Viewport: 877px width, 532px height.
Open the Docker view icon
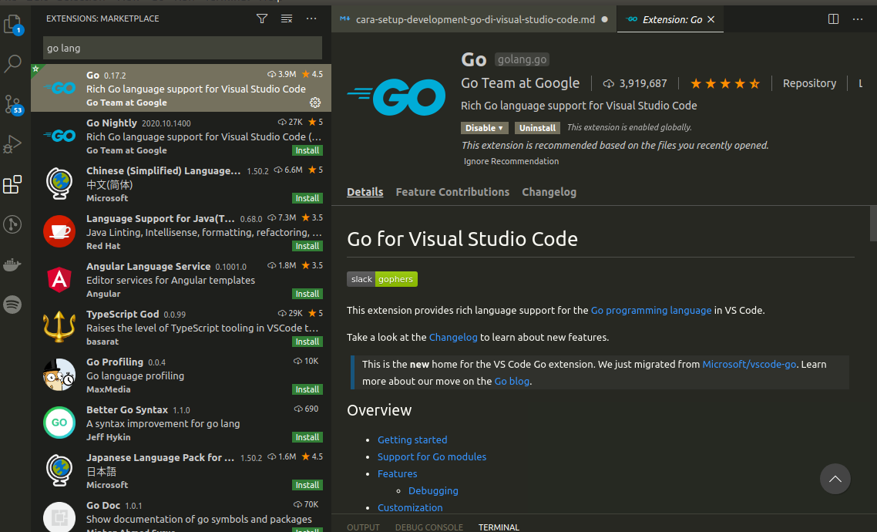click(12, 264)
